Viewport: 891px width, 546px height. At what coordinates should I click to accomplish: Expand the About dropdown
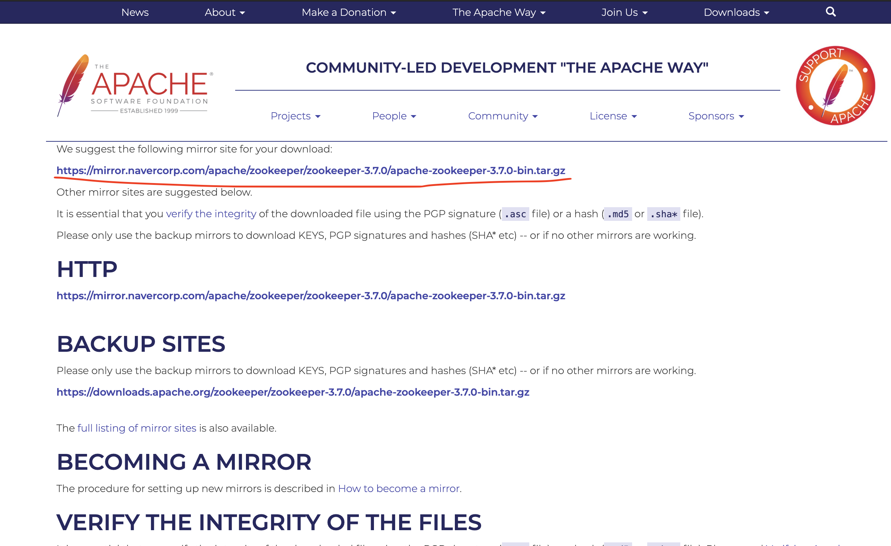coord(225,12)
